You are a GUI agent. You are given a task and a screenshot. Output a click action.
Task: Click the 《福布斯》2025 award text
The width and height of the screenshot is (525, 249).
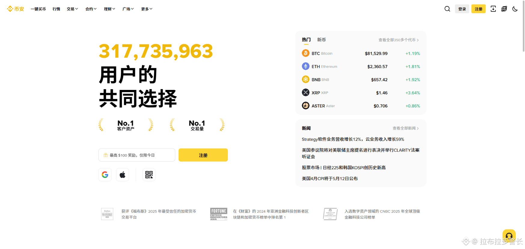pos(159,214)
